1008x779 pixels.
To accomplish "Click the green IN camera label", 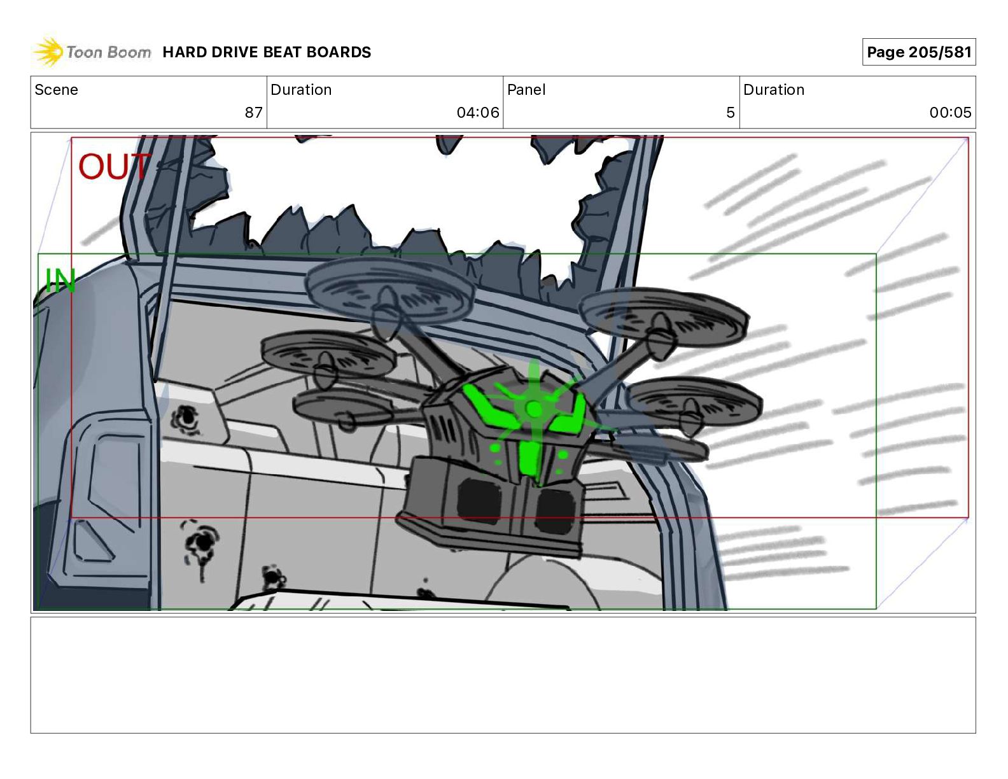I will click(60, 281).
